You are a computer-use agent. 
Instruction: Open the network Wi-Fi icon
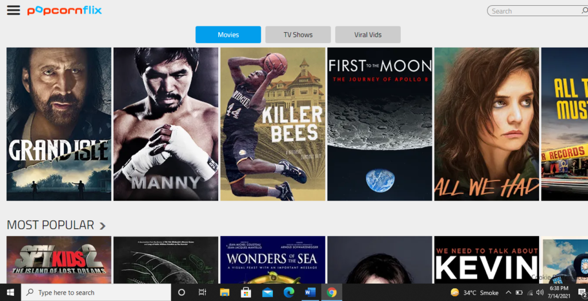529,292
